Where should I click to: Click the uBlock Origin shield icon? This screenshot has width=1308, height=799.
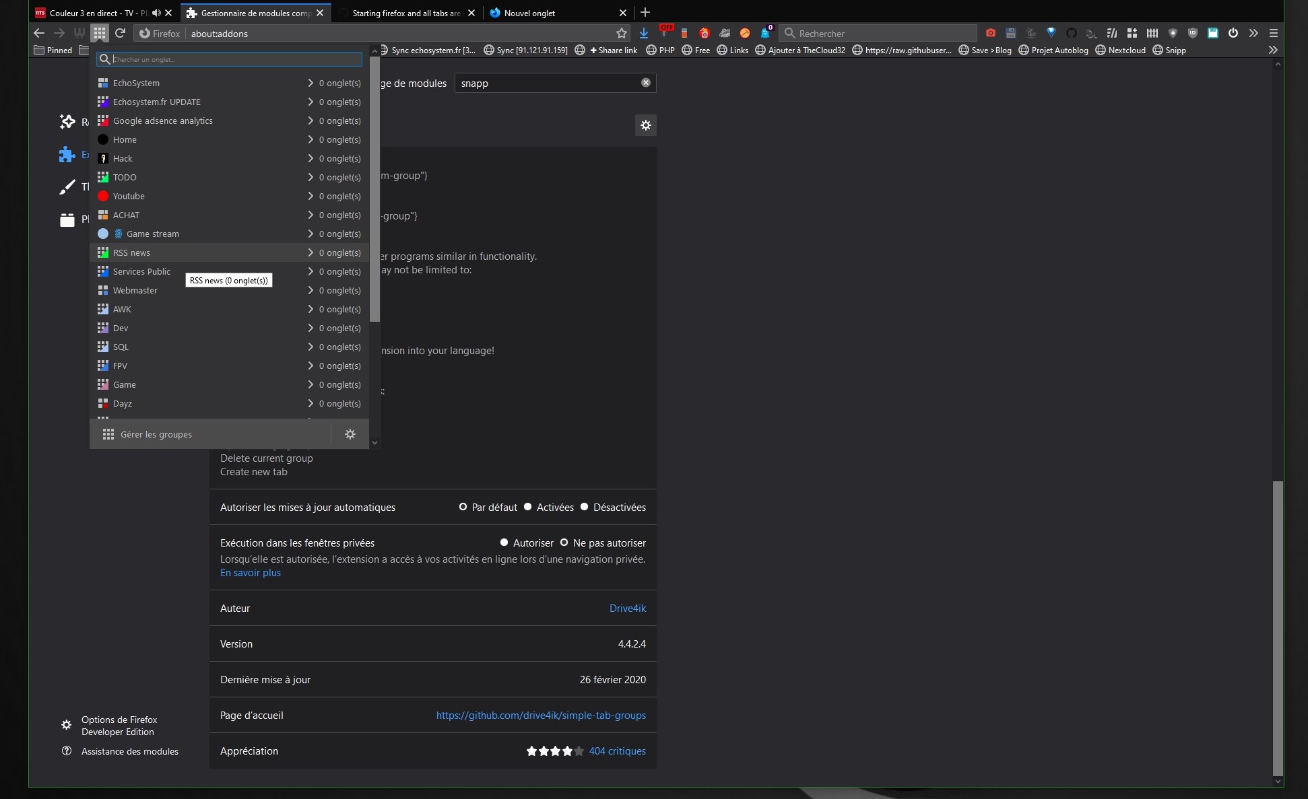tap(1193, 33)
